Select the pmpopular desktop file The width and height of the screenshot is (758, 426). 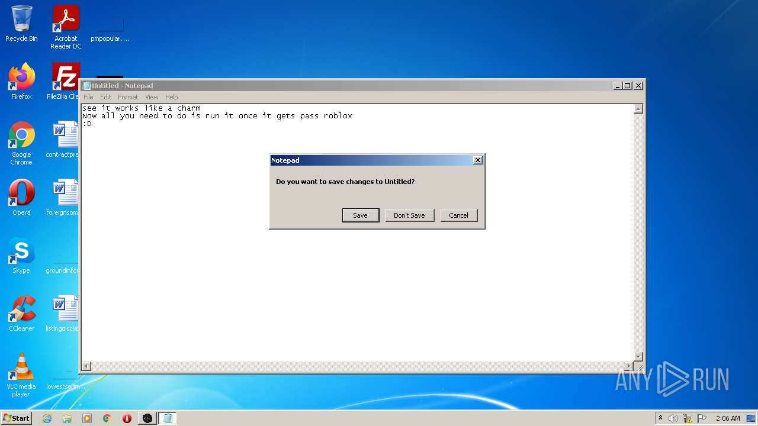tap(110, 27)
